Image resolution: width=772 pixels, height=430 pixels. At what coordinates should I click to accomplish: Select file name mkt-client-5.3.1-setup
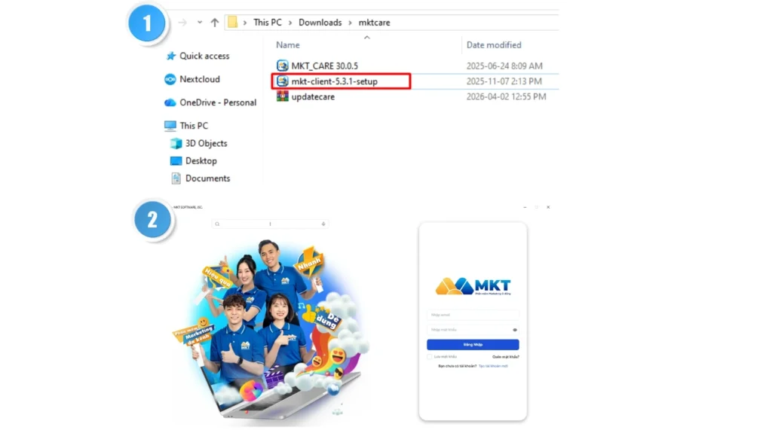[334, 81]
